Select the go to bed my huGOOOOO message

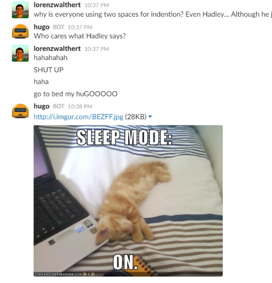click(x=75, y=94)
